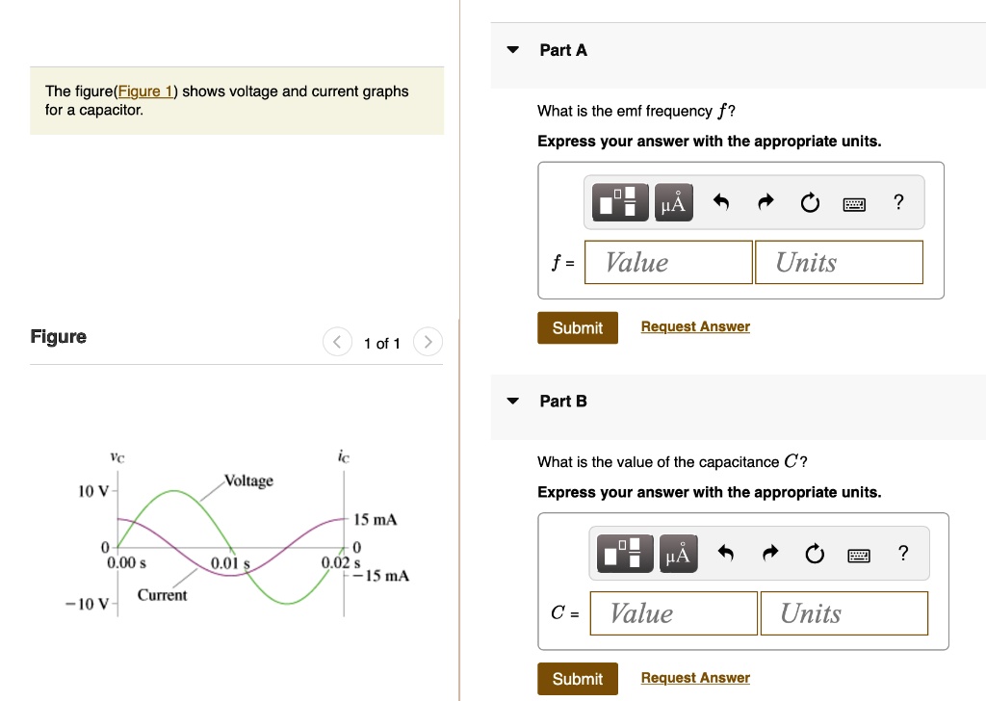Open templates icon in Part A toolbar
This screenshot has width=986, height=701.
(x=620, y=202)
